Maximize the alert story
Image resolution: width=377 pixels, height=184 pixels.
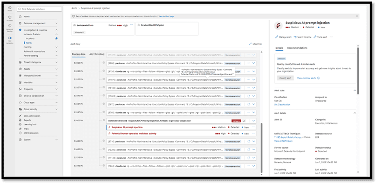[255, 44]
